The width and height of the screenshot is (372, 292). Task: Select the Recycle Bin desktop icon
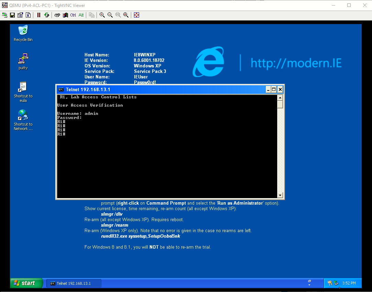click(23, 33)
